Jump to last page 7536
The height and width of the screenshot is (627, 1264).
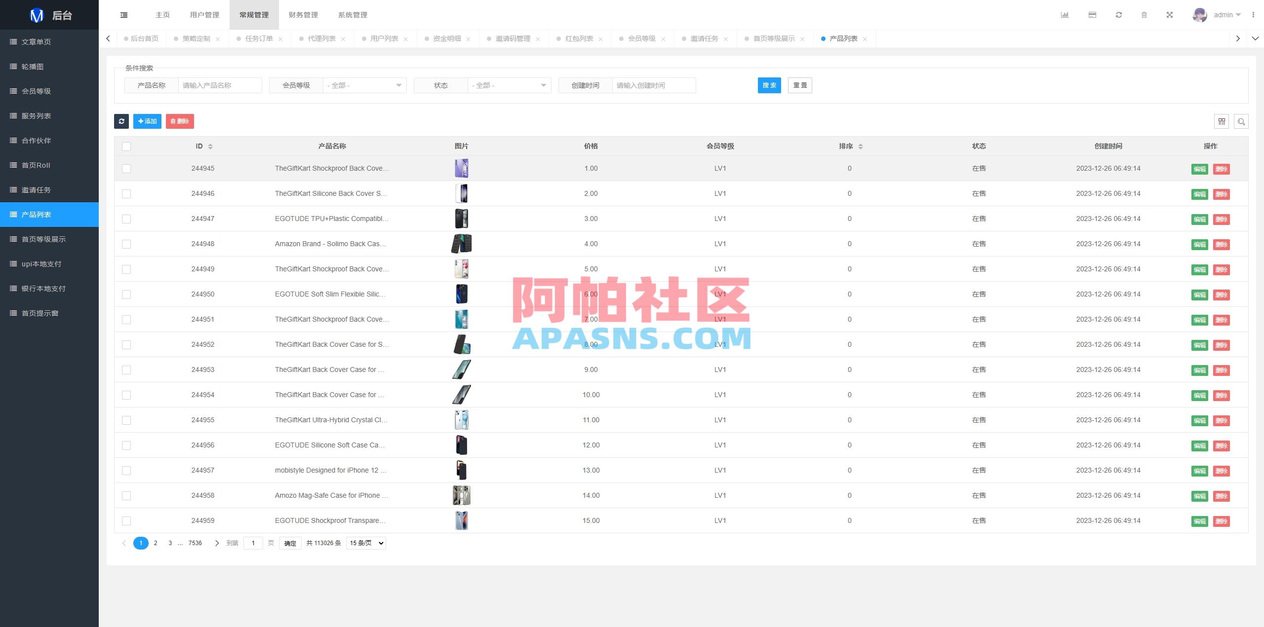pos(195,543)
